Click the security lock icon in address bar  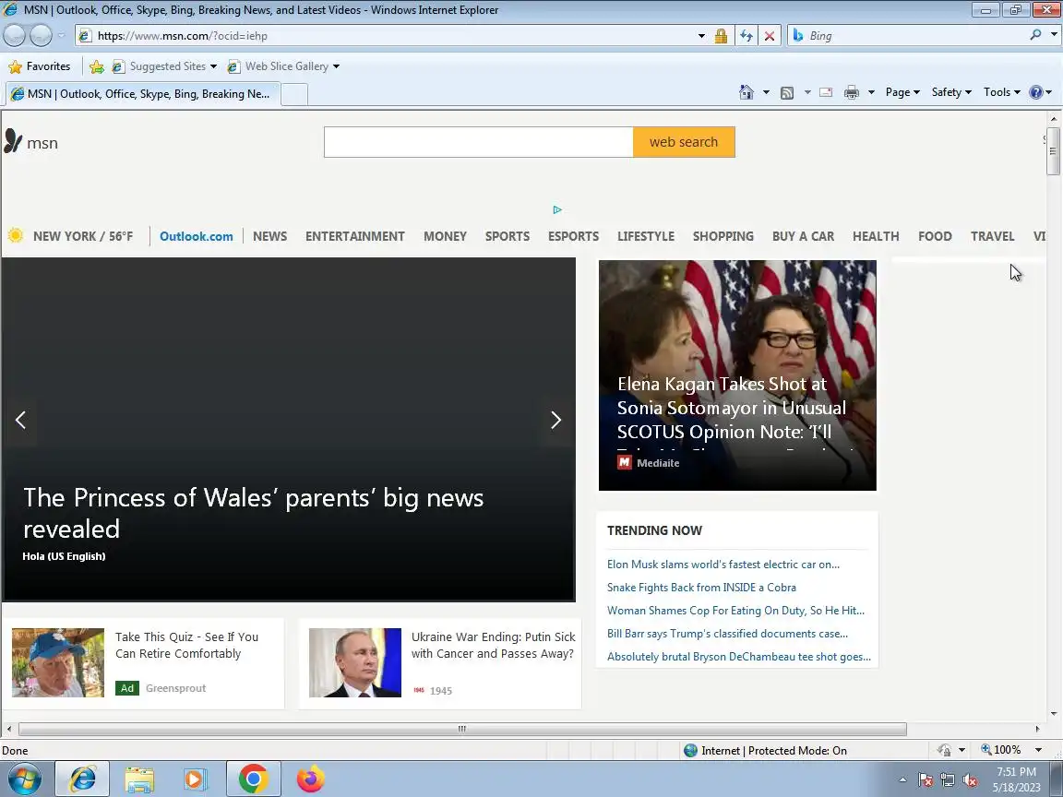click(x=721, y=36)
